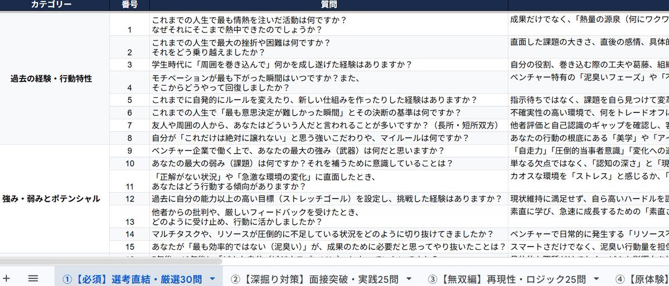Select the question 過去に自分の能力以上の高い目標（ストレッチゴール）
Screen dimensions: 669x286
point(328,199)
